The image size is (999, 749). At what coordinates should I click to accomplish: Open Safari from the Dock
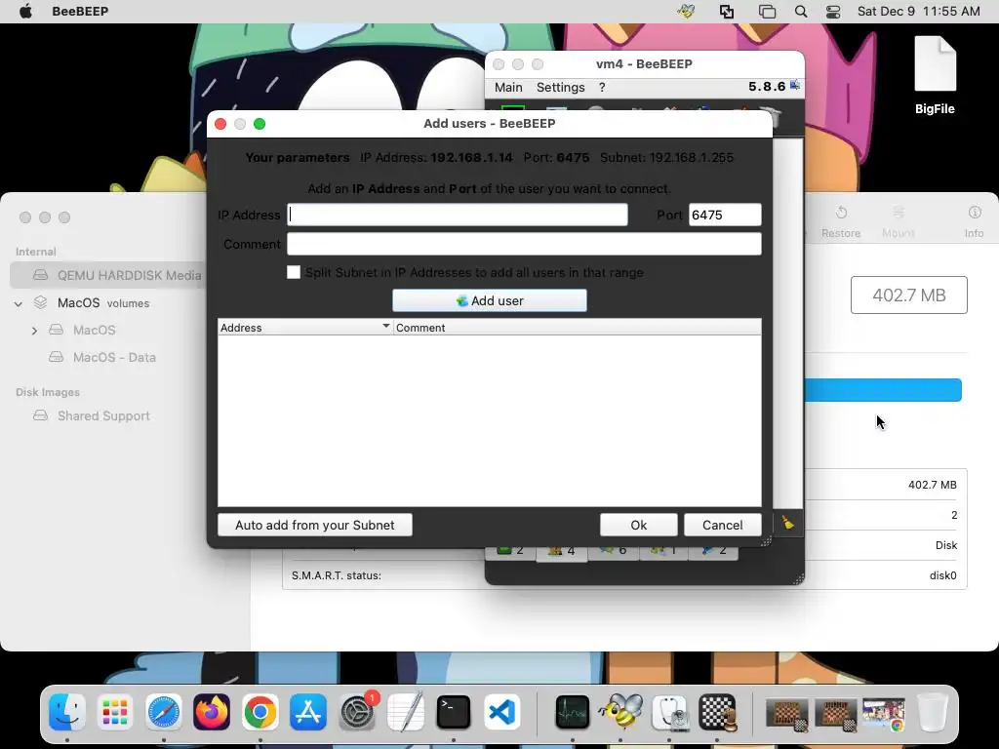point(164,711)
